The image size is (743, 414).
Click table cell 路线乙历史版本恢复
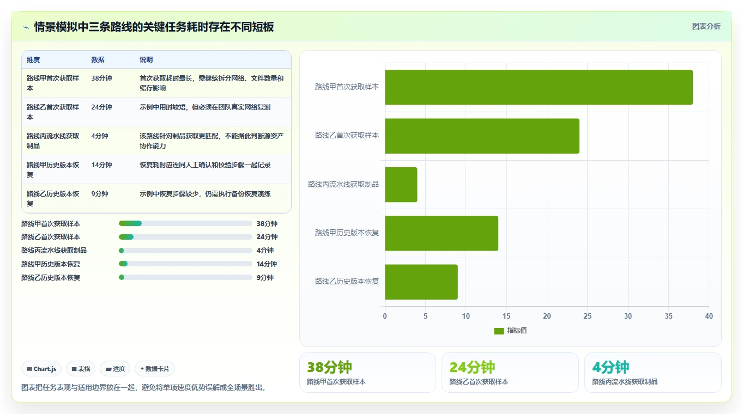click(x=53, y=198)
